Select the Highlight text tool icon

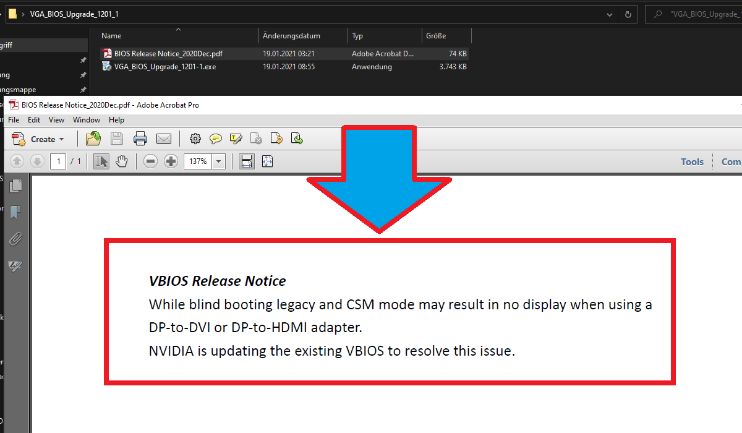(x=236, y=139)
